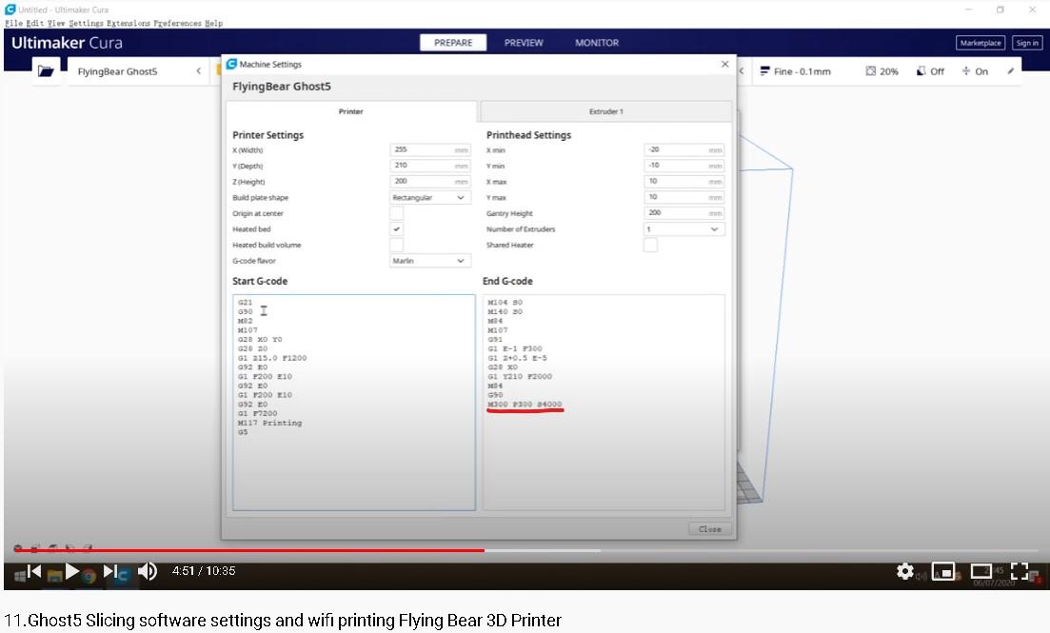1050x633 pixels.
Task: Click the Close button in Machine Settings
Action: [x=710, y=529]
